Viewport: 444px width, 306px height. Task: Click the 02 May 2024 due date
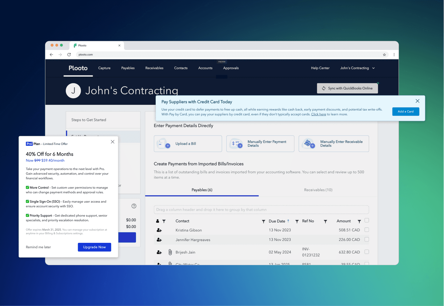(280, 252)
